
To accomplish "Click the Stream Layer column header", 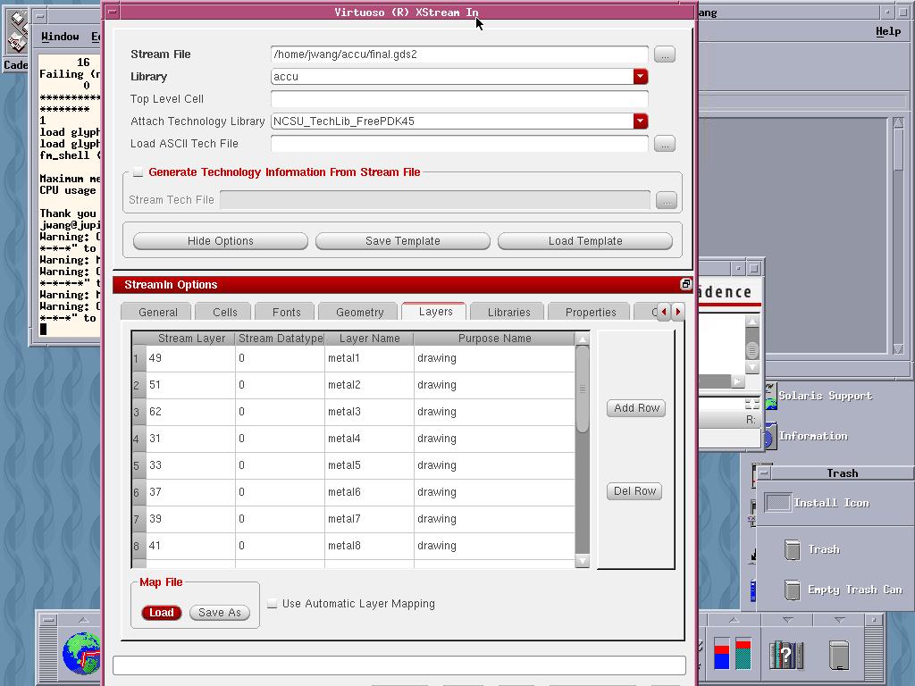I will pos(190,339).
